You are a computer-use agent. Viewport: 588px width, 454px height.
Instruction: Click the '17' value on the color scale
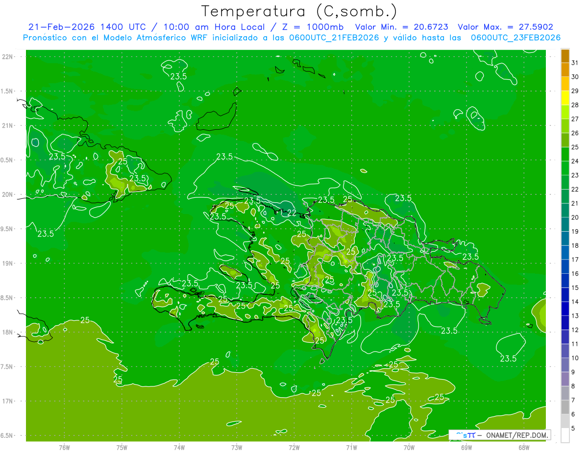(x=575, y=260)
